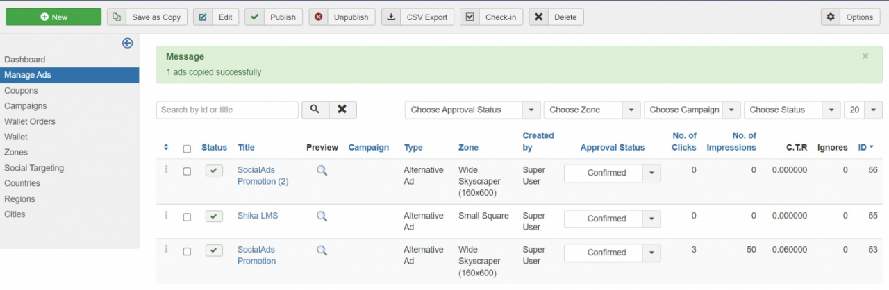889x290 pixels.
Task: Click the sort order arrows column header
Action: pos(166,147)
